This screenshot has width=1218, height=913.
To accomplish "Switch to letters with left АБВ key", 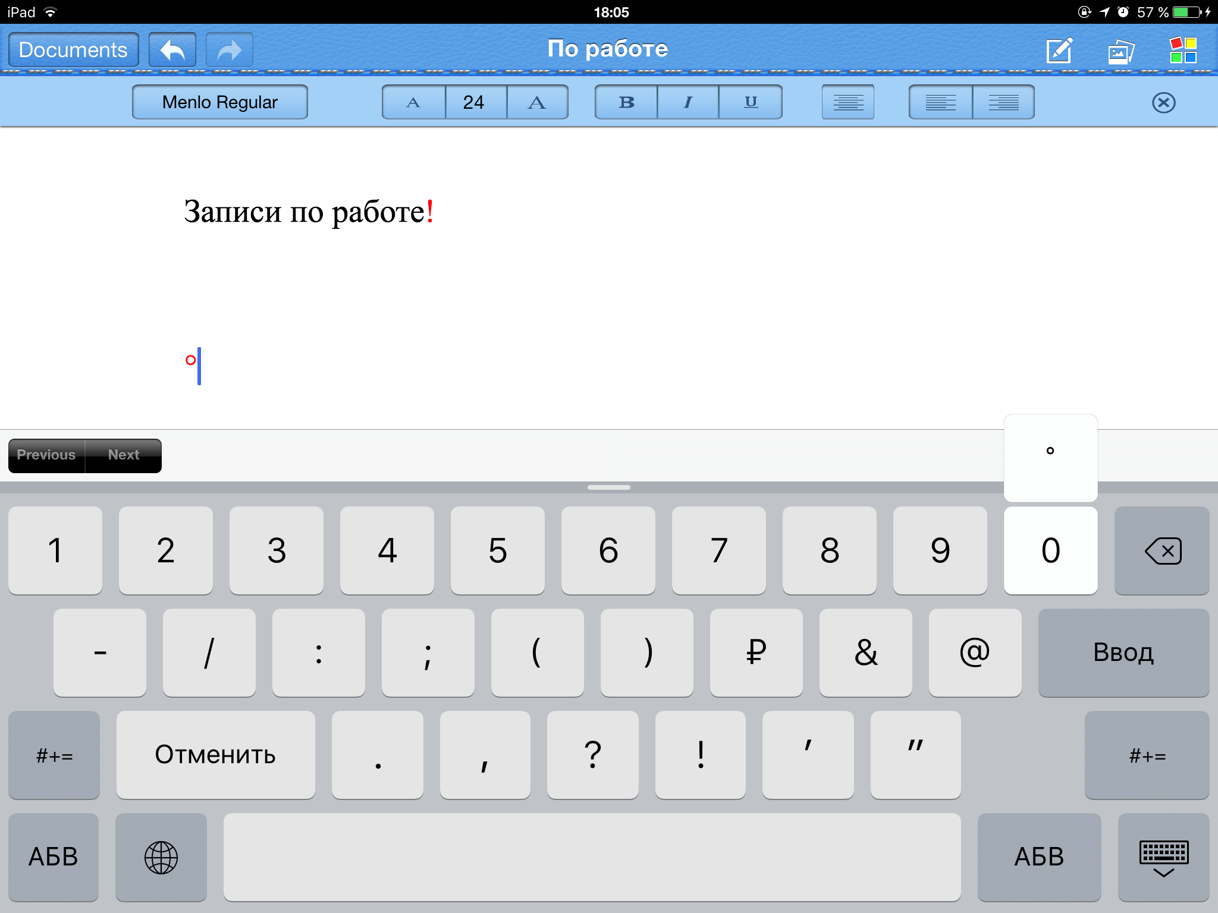I will [x=54, y=857].
